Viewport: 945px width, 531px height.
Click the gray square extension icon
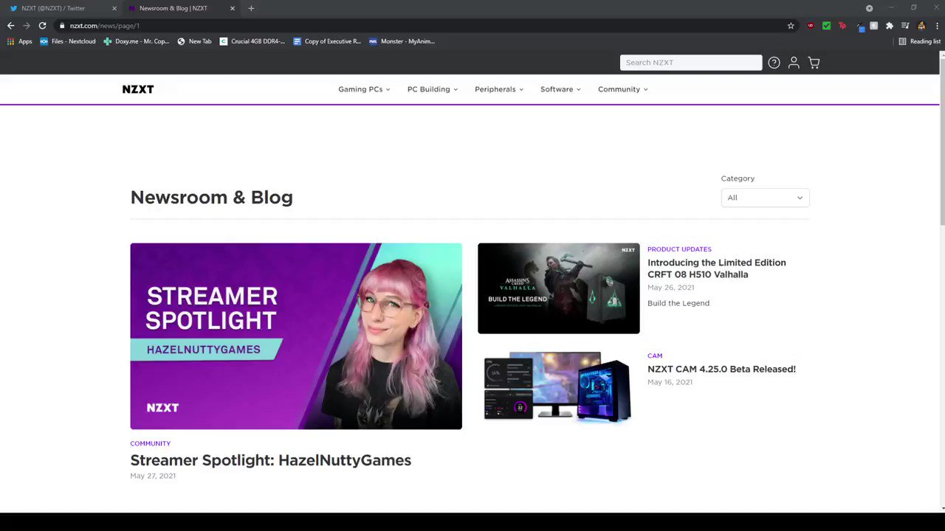click(x=873, y=26)
